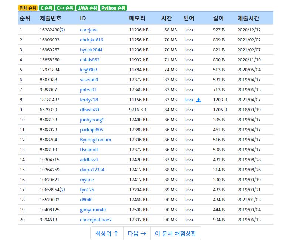Click the 순위 column header

click(25, 18)
